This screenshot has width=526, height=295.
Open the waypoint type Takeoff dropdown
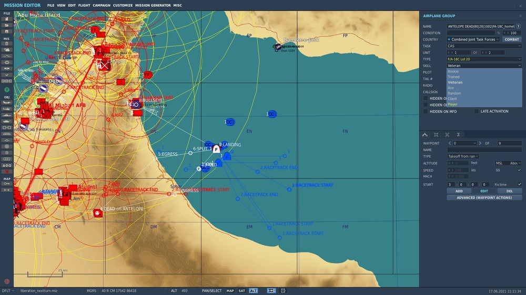coord(463,156)
